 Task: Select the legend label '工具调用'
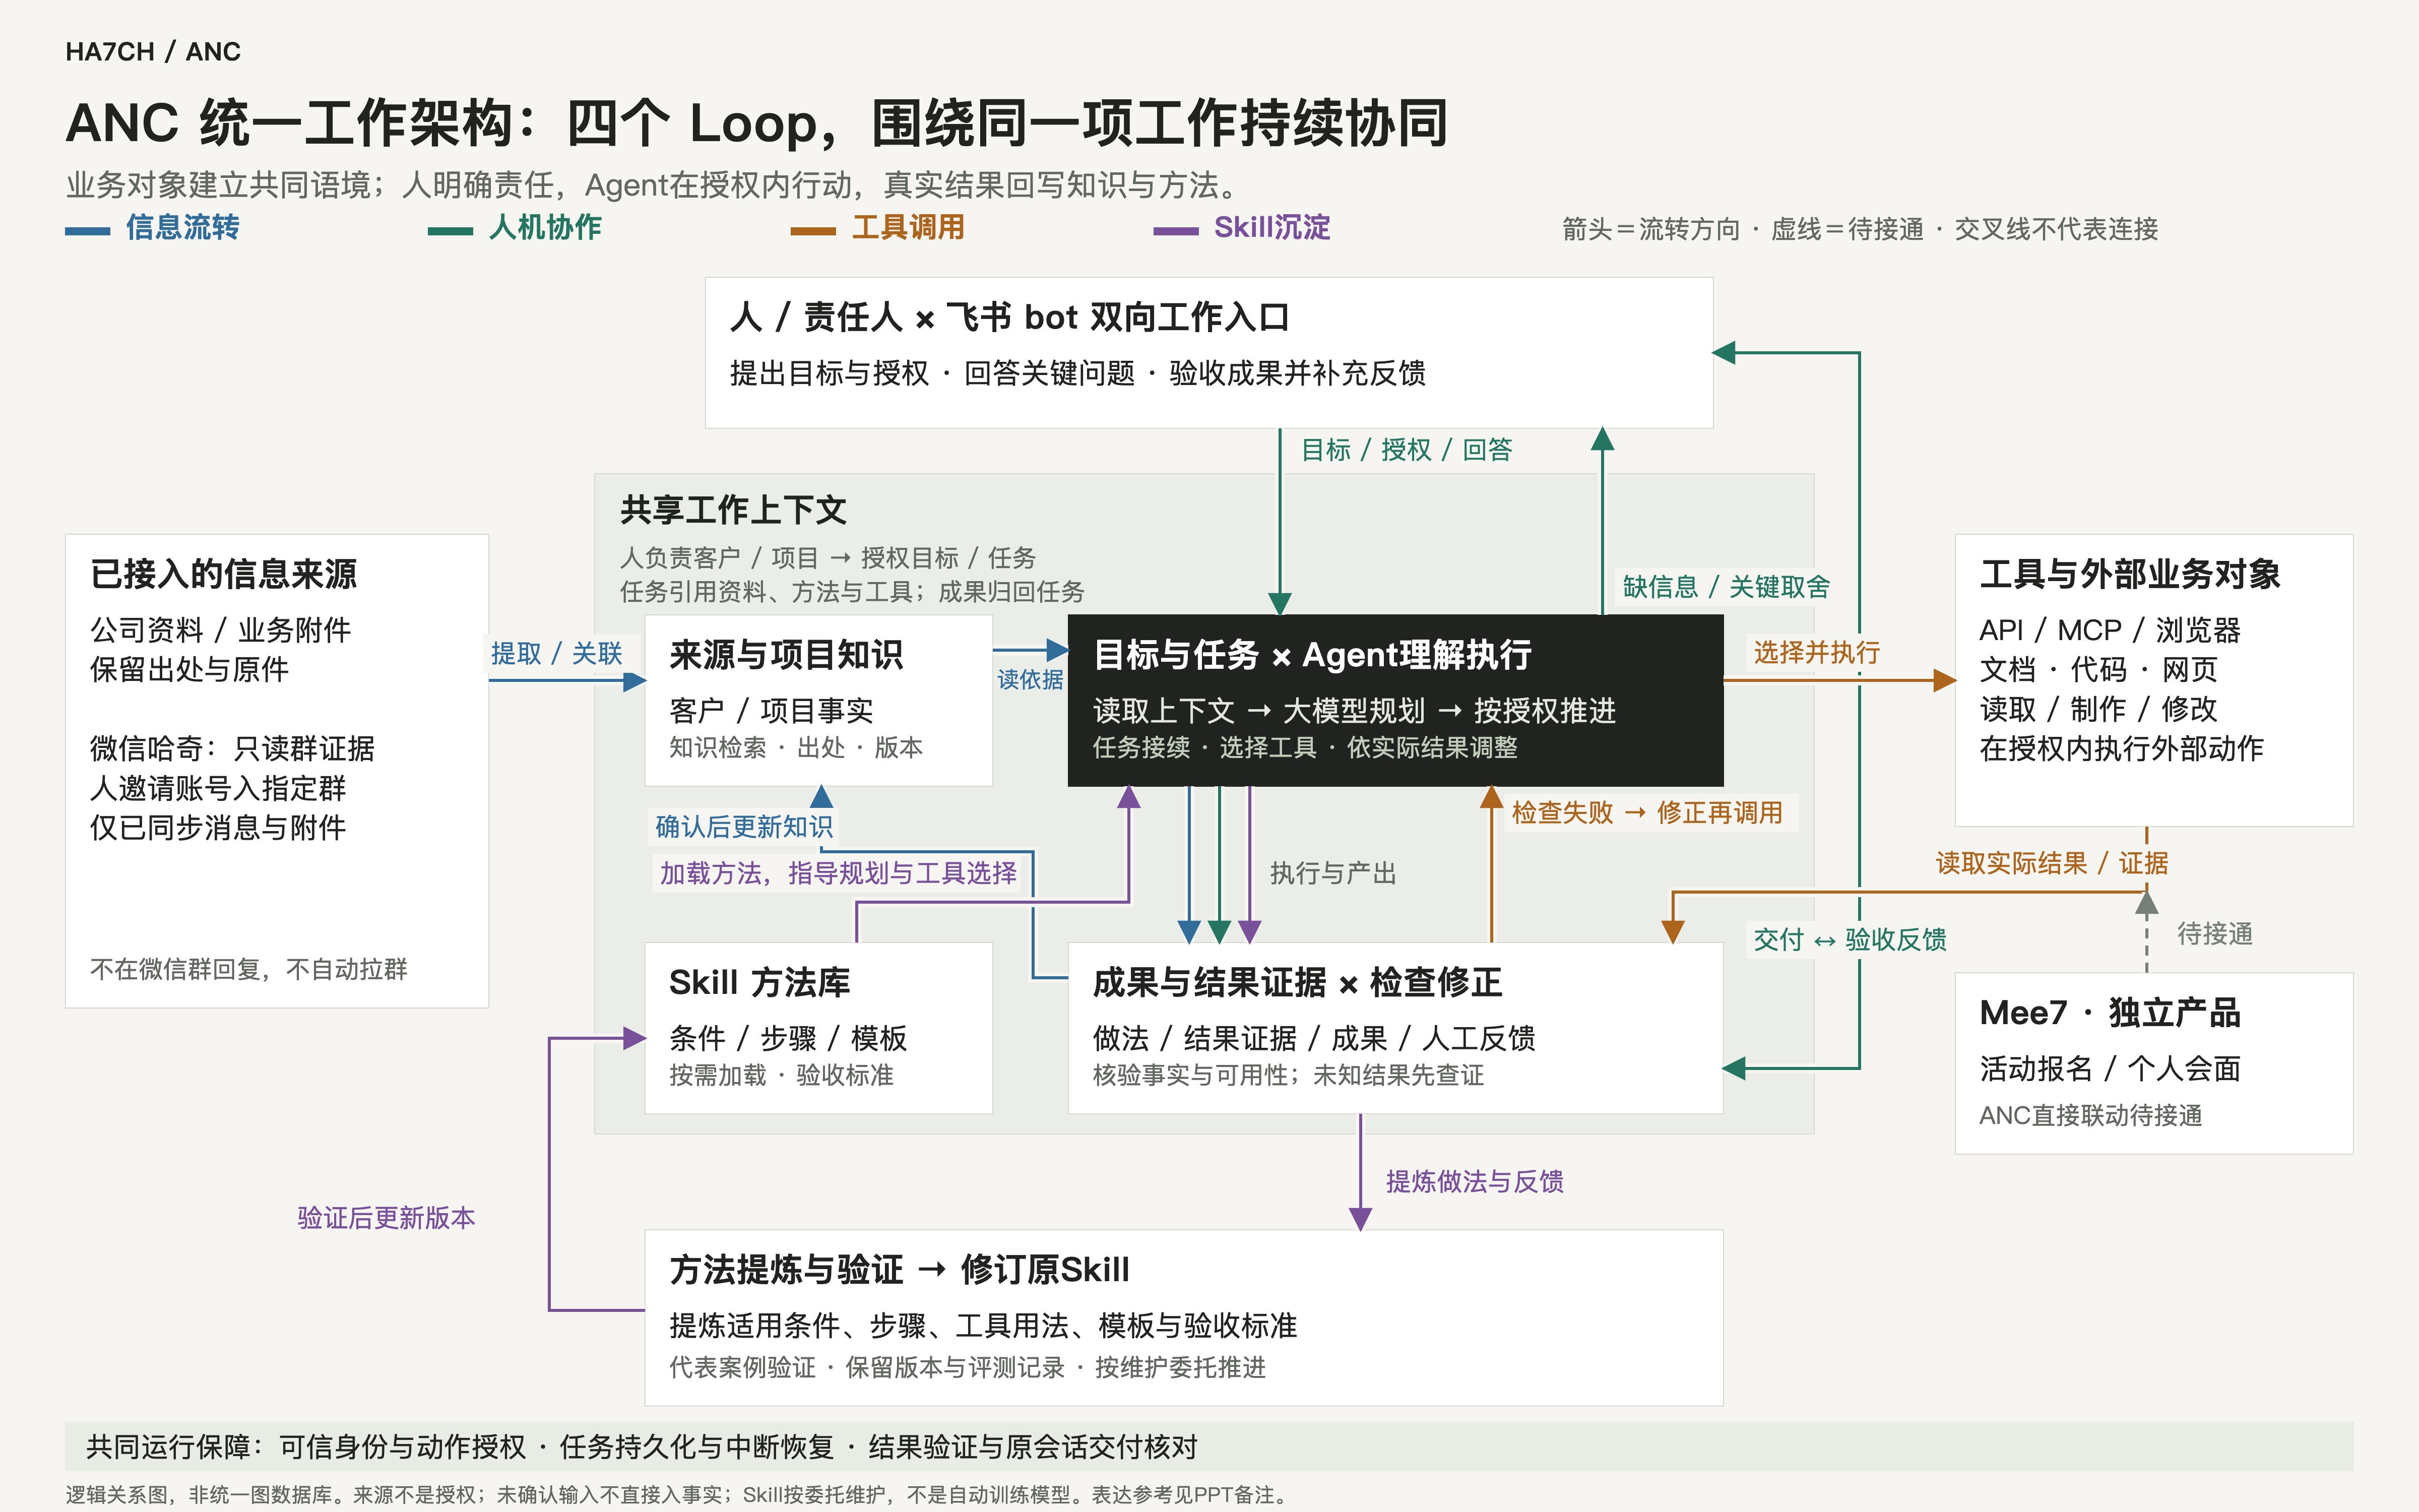click(909, 228)
